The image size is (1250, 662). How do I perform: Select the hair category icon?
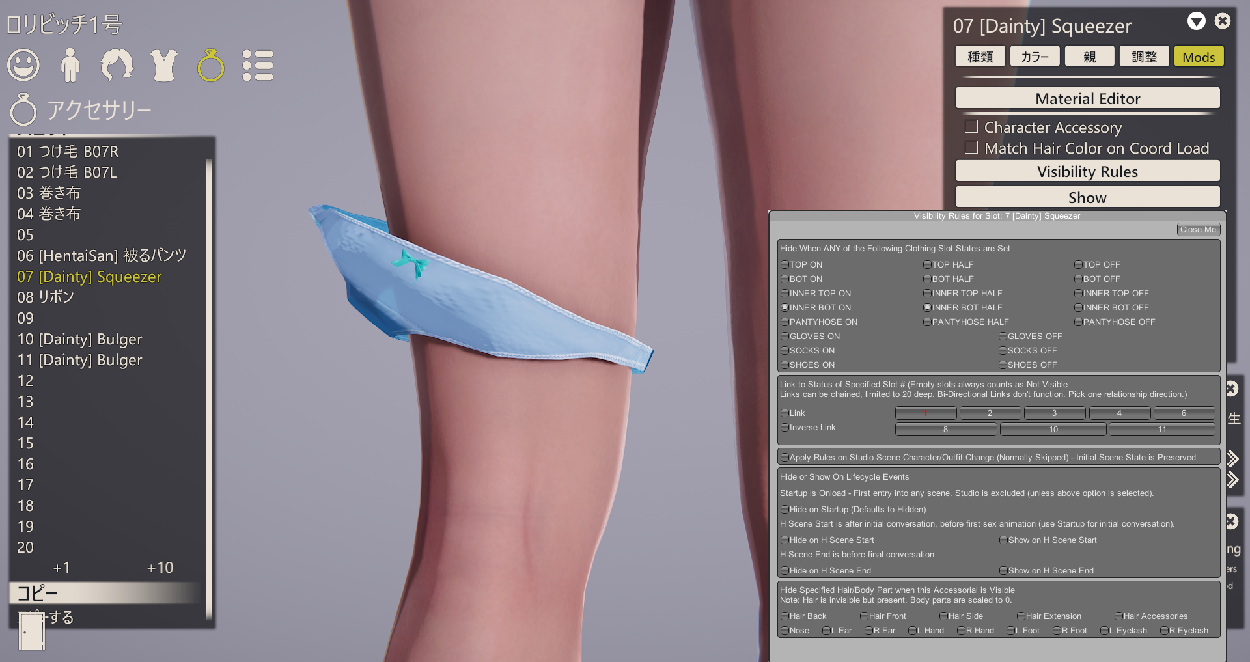tap(117, 66)
